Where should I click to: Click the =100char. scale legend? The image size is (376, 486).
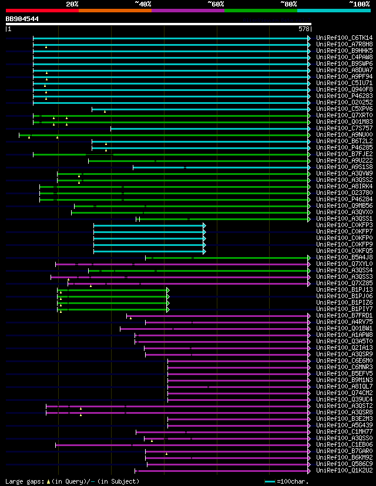(x=287, y=482)
